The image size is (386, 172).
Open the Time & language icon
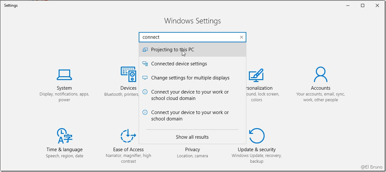click(x=64, y=136)
